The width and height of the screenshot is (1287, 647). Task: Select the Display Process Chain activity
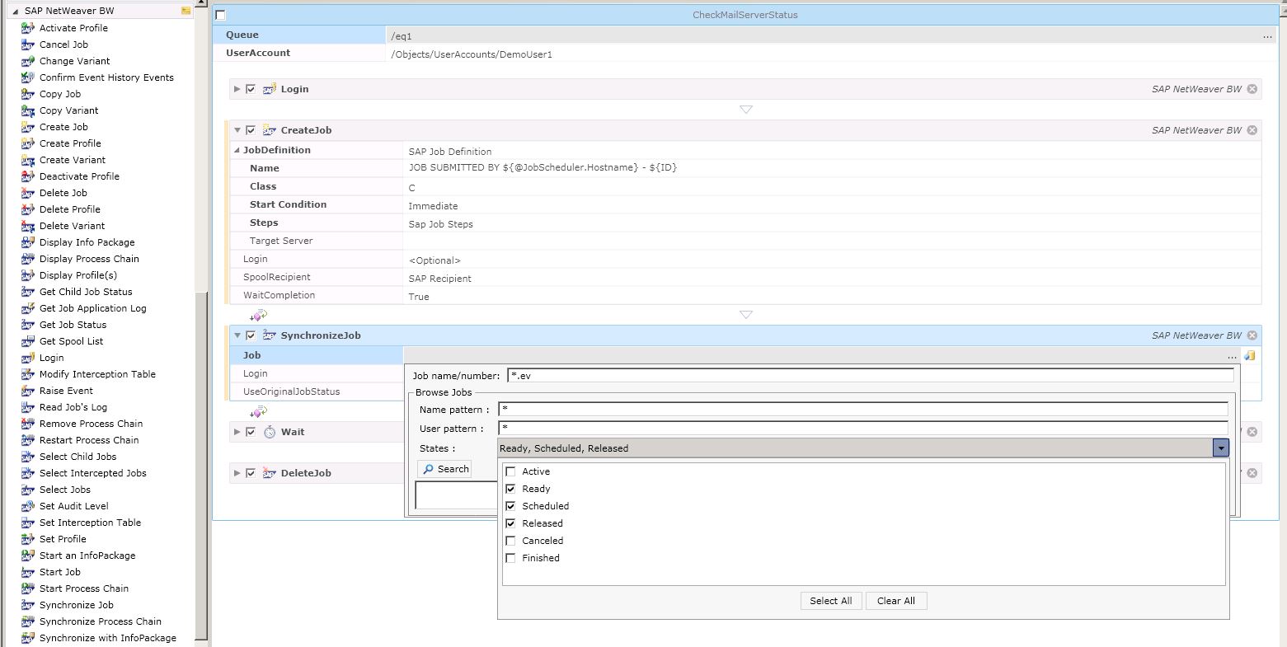(x=89, y=259)
